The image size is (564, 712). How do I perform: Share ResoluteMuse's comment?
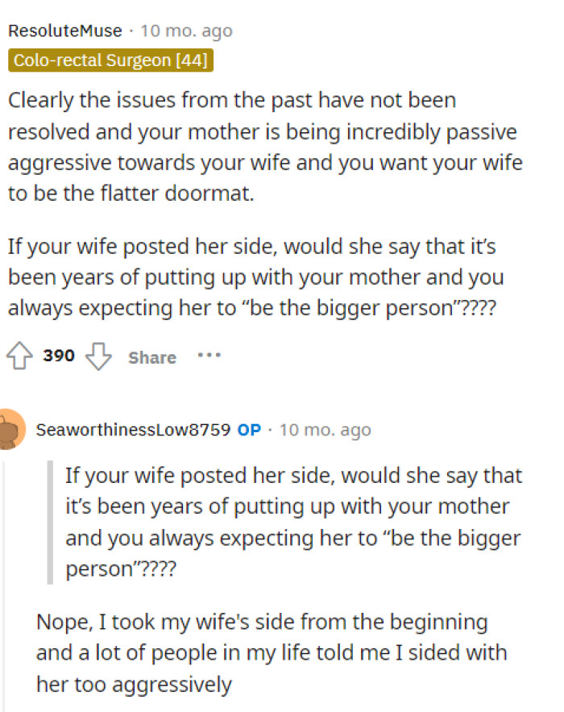point(151,357)
